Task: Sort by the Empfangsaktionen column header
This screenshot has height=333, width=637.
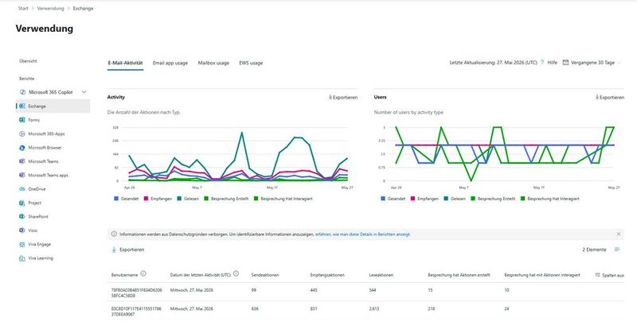Action: [x=327, y=275]
